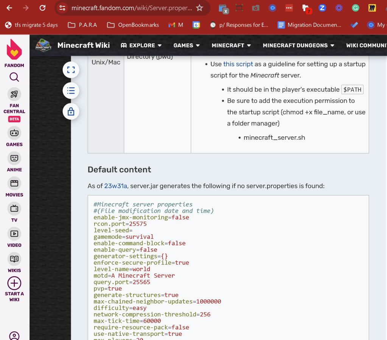Click the Minecraft Wiki title link

(x=84, y=45)
